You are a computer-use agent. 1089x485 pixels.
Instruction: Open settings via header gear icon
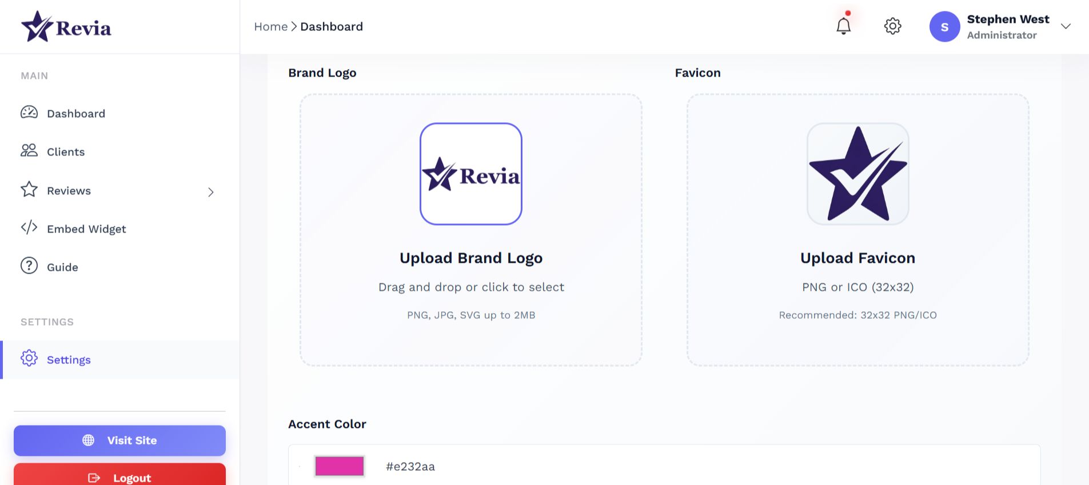click(x=892, y=26)
